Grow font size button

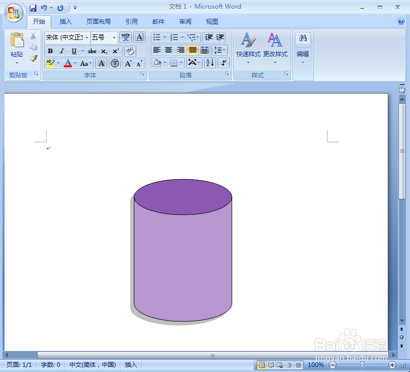click(x=128, y=63)
